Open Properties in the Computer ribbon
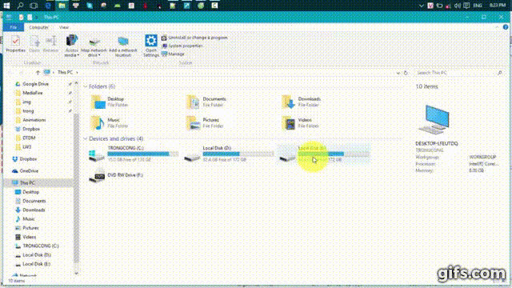Image resolution: width=512 pixels, height=288 pixels. (x=15, y=44)
